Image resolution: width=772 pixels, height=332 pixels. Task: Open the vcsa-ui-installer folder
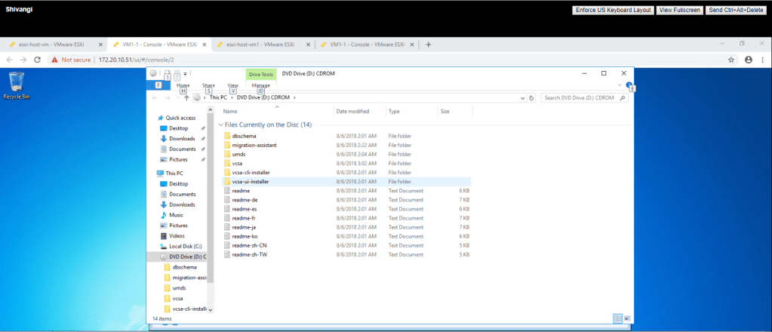[251, 182]
